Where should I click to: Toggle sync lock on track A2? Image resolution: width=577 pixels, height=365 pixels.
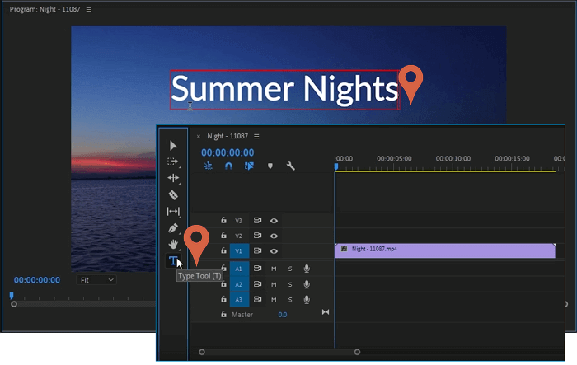pos(257,284)
